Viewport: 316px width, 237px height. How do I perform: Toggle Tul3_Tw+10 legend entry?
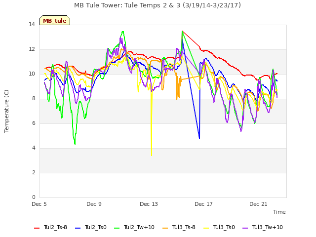(263, 227)
